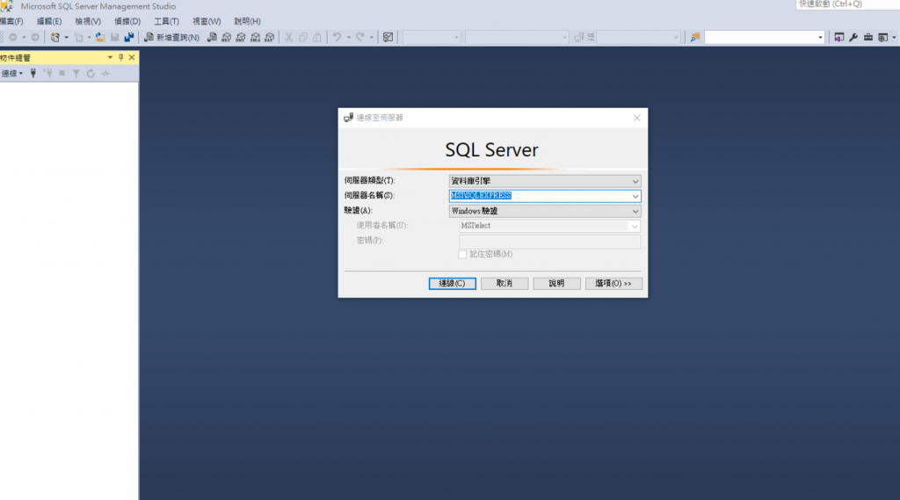The image size is (900, 500).
Task: Click the 取消 button
Action: [504, 284]
